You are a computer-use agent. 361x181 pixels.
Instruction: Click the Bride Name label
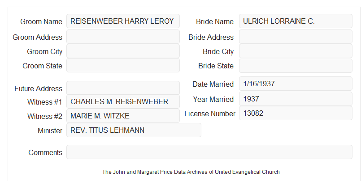point(215,21)
